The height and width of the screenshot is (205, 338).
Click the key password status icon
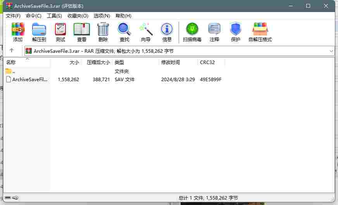(15, 198)
